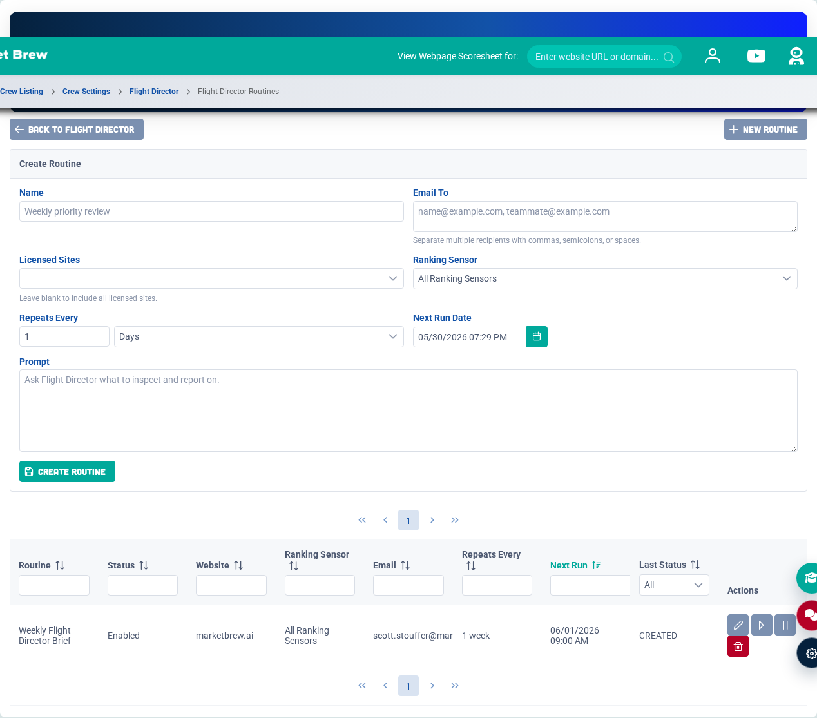Image resolution: width=817 pixels, height=718 pixels.
Task: Click Back to Flight Director button
Action: [x=77, y=130]
